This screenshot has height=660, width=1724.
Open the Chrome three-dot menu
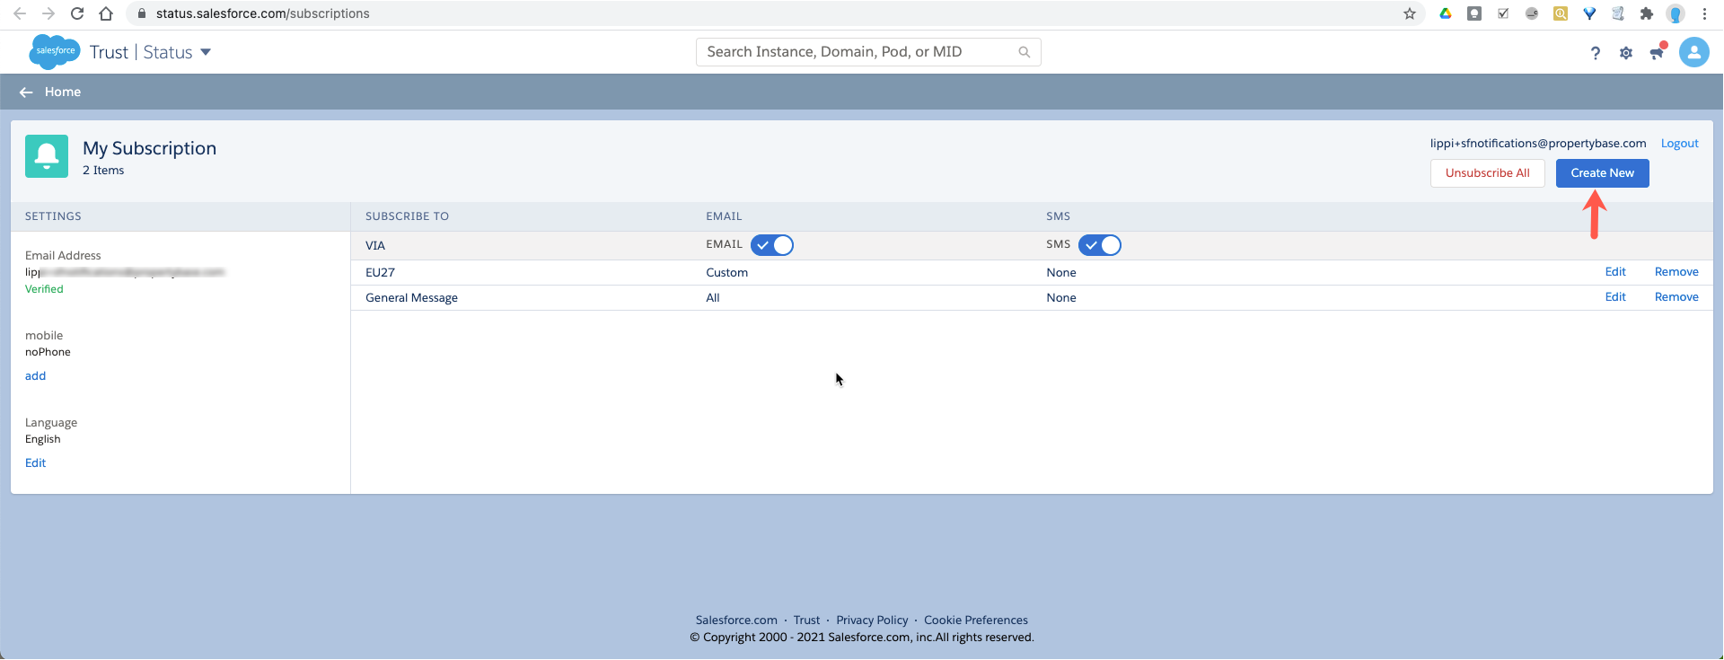click(x=1704, y=13)
